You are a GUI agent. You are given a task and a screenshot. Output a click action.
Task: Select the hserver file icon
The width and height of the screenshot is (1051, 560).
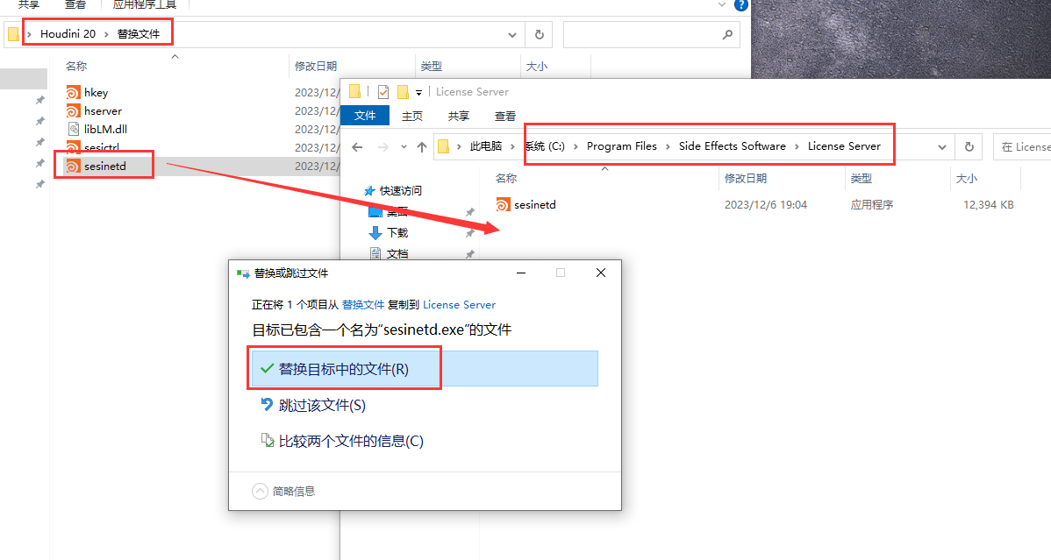[x=74, y=111]
